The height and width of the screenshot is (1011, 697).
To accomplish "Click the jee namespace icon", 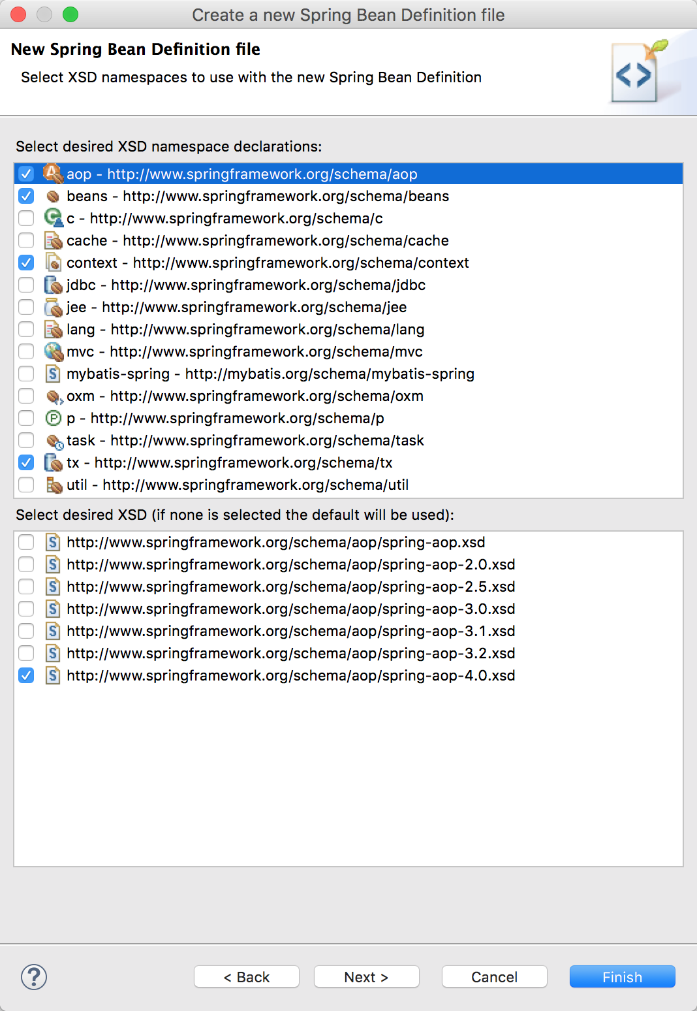I will click(x=53, y=307).
